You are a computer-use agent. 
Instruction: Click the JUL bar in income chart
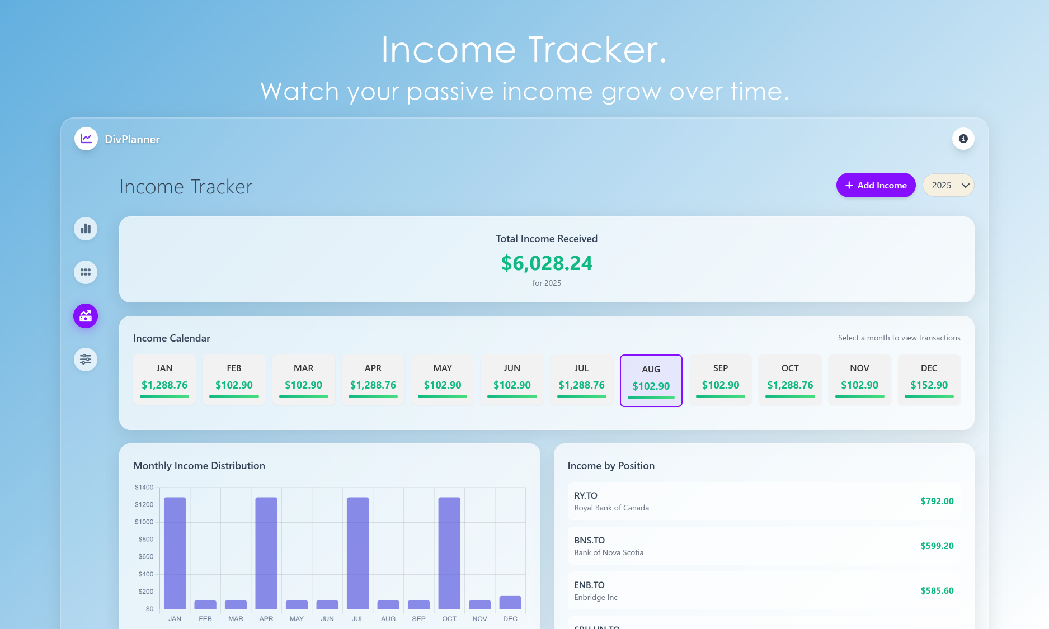point(358,553)
